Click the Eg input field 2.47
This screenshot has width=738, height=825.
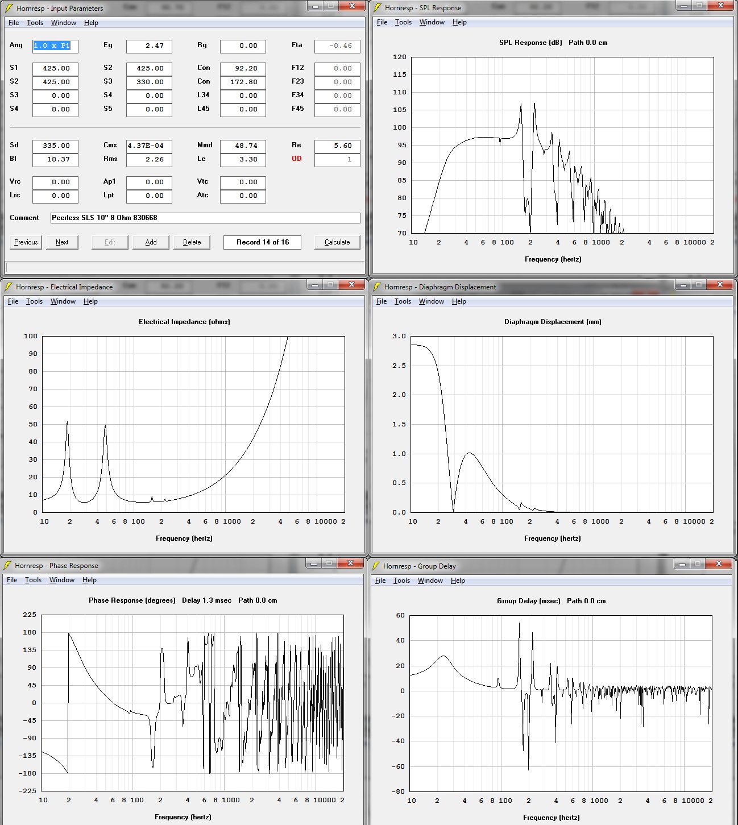coord(149,46)
